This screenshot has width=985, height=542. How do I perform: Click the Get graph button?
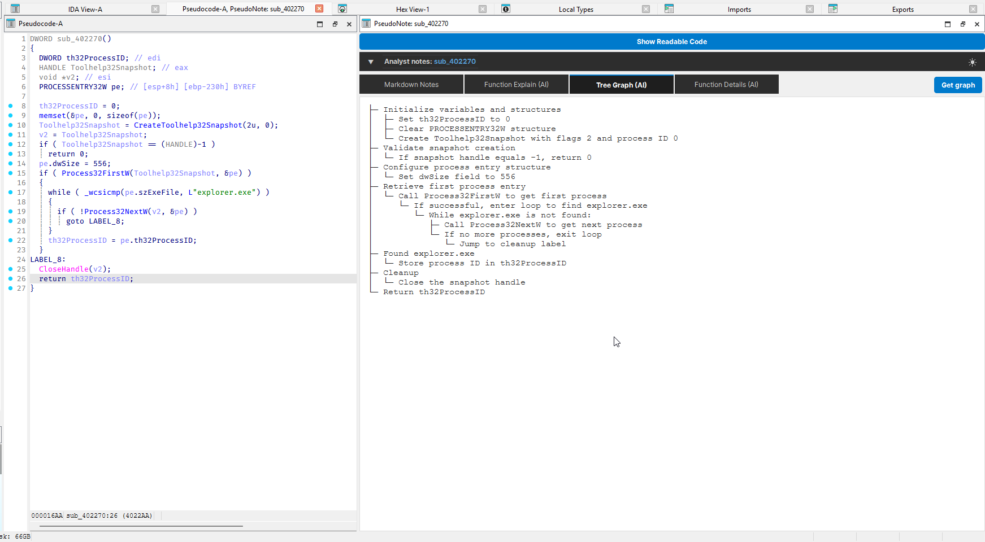pos(958,85)
